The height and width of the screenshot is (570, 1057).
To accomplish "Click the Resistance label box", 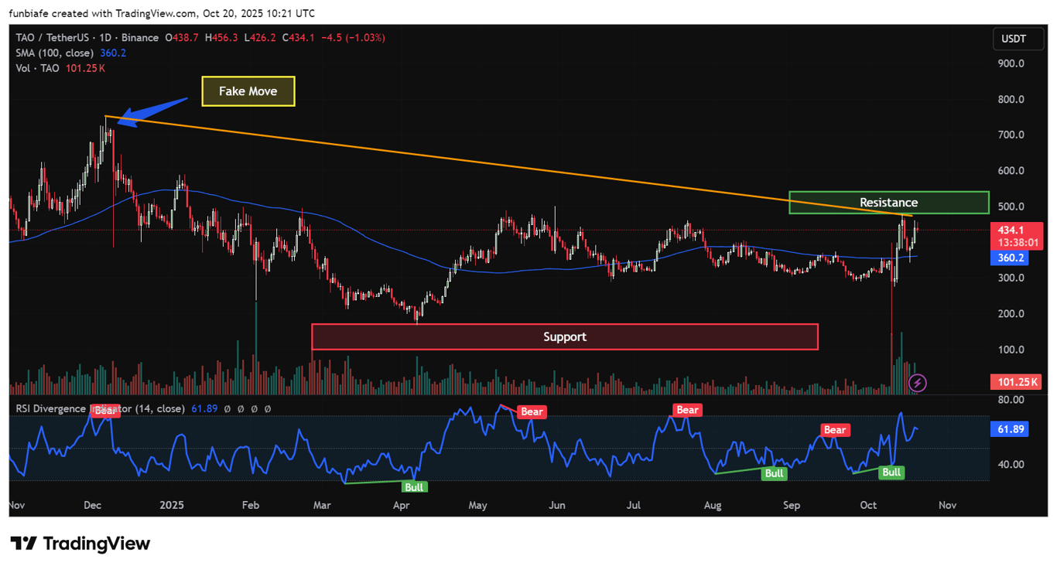I will (888, 203).
